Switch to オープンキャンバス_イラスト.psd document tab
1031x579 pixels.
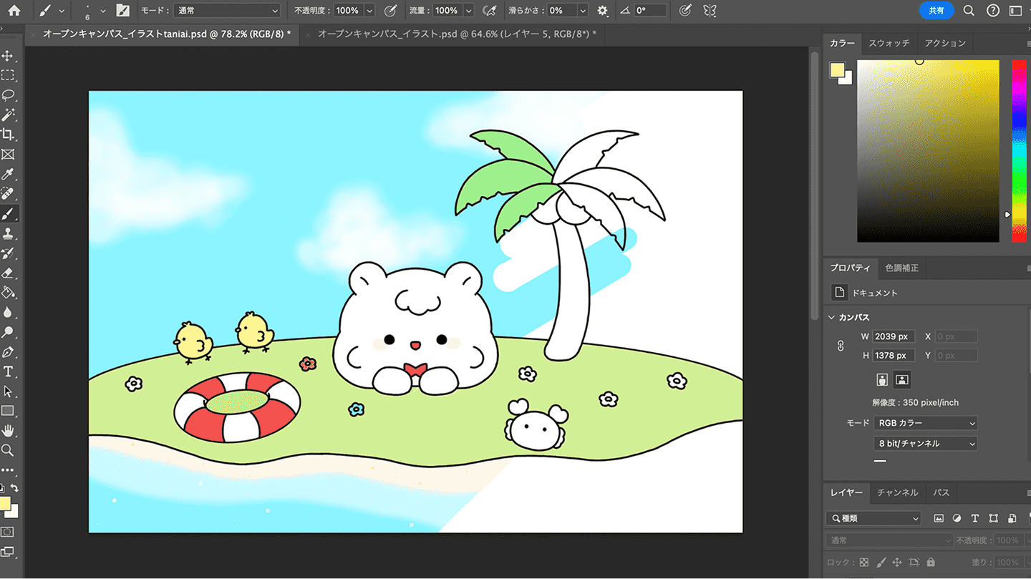457,34
